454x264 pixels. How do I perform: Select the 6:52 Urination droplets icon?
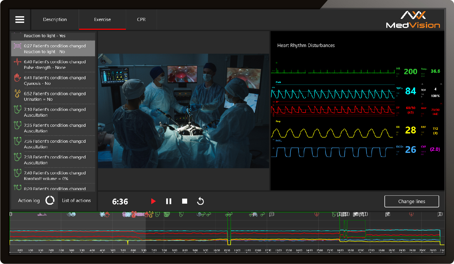[x=18, y=94]
